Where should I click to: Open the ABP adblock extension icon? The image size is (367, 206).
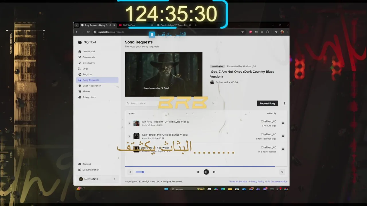point(251,32)
